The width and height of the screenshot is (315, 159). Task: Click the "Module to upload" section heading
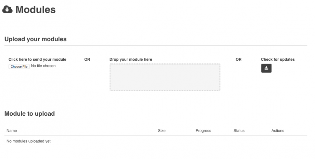click(x=29, y=114)
